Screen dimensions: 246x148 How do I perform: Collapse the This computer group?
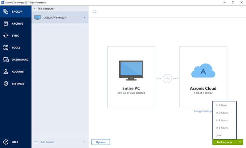click(35, 9)
